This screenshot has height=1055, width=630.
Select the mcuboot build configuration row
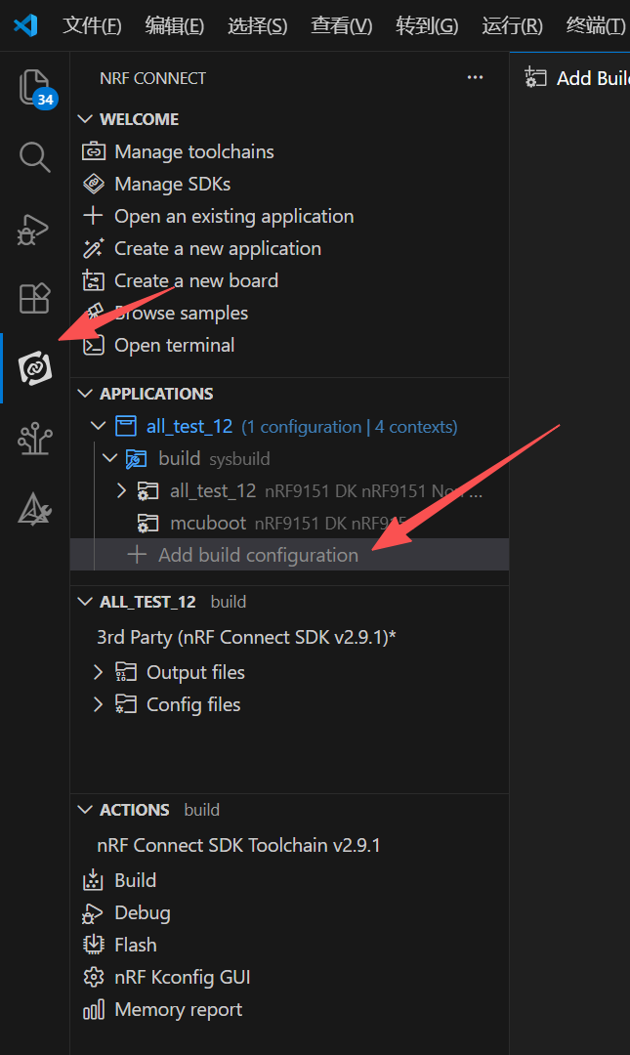pyautogui.click(x=289, y=523)
